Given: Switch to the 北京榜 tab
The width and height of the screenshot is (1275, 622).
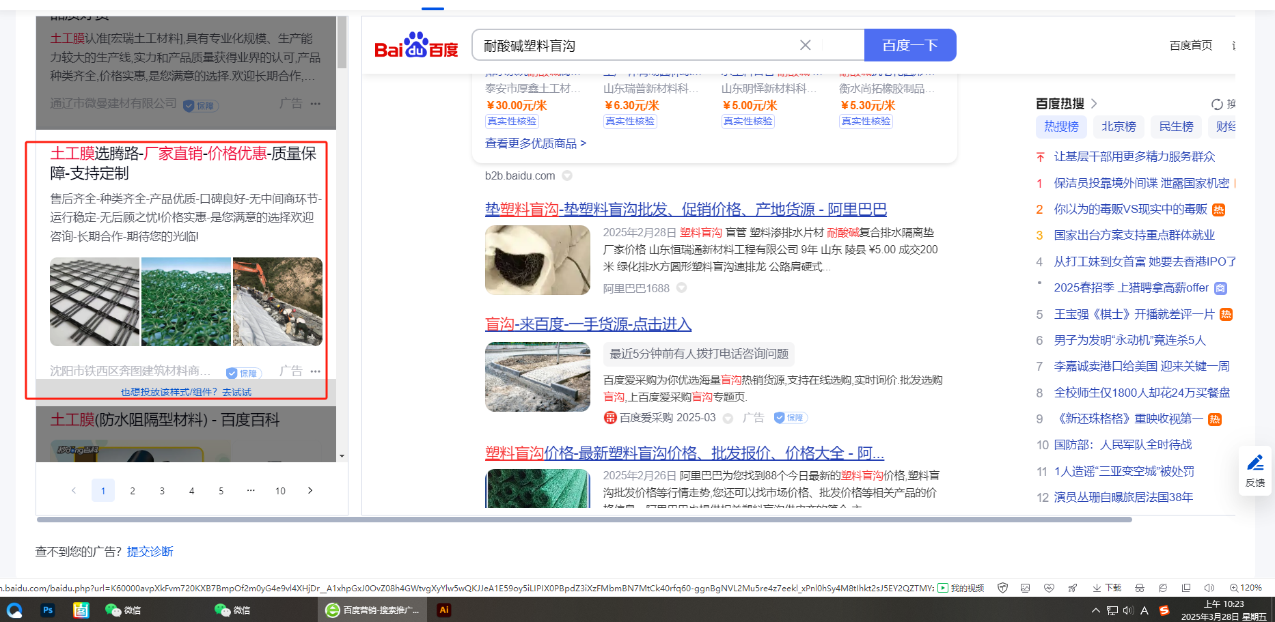Looking at the screenshot, I should (x=1119, y=126).
